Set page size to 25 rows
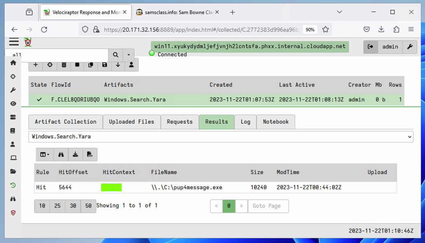The image size is (425, 243). (58, 206)
